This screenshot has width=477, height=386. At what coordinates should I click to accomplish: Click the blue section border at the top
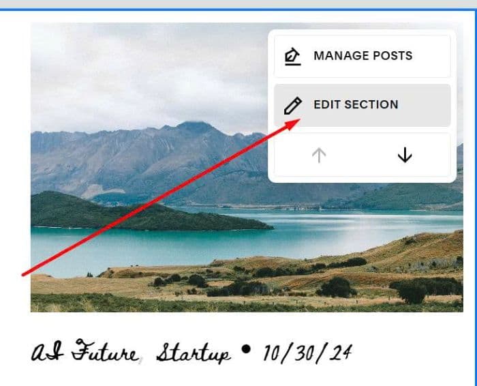pos(238,10)
